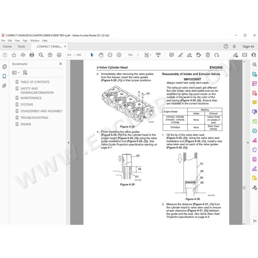Go to the previous page arrow

50,55
